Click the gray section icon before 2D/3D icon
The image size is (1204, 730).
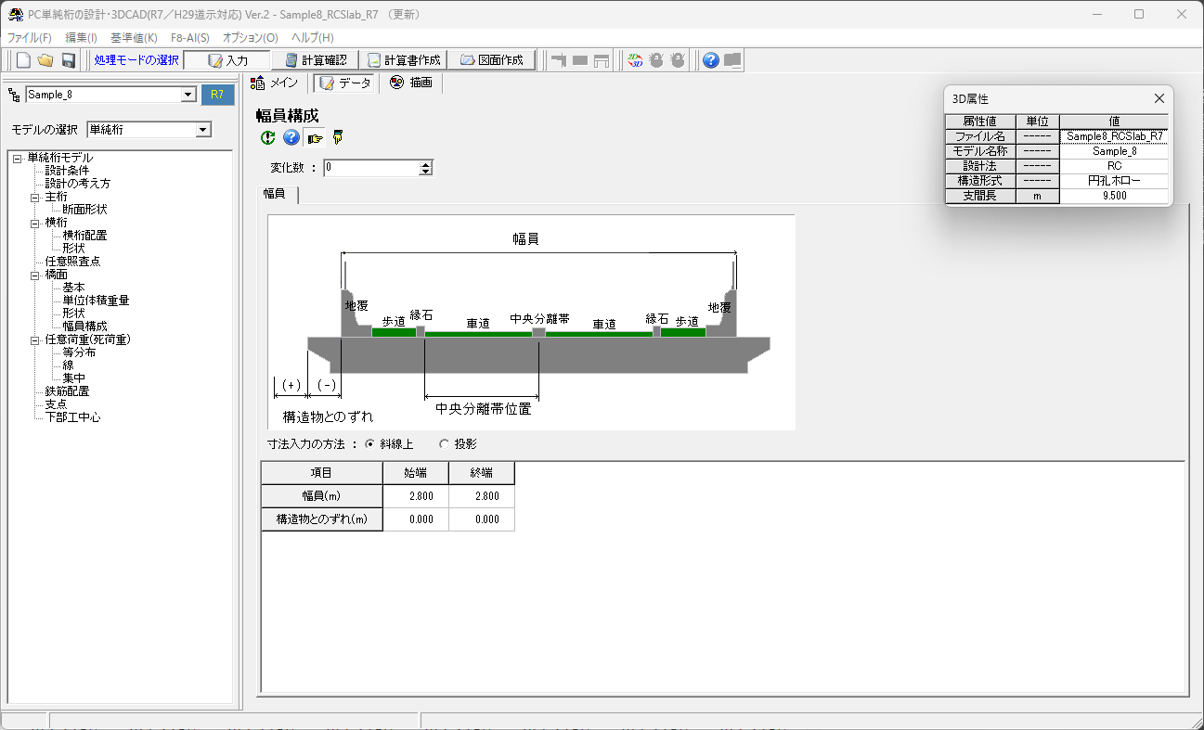(x=602, y=60)
